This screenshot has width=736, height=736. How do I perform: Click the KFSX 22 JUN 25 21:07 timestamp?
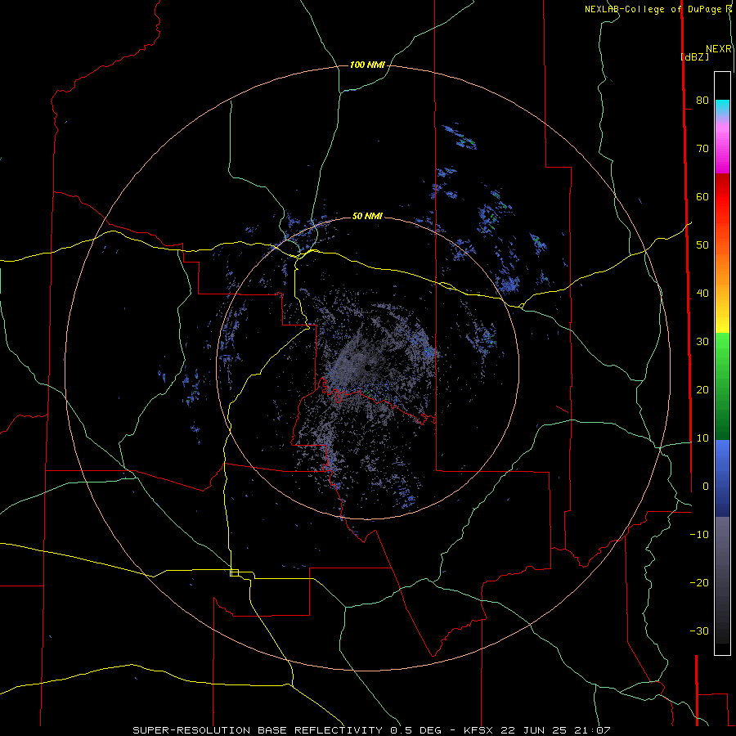(x=537, y=730)
